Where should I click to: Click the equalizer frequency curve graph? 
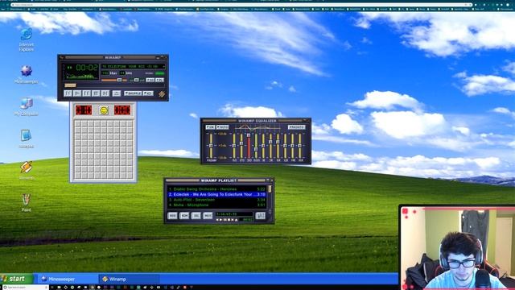[257, 127]
